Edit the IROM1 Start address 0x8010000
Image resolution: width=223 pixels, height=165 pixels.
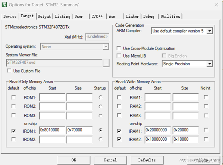(52, 130)
